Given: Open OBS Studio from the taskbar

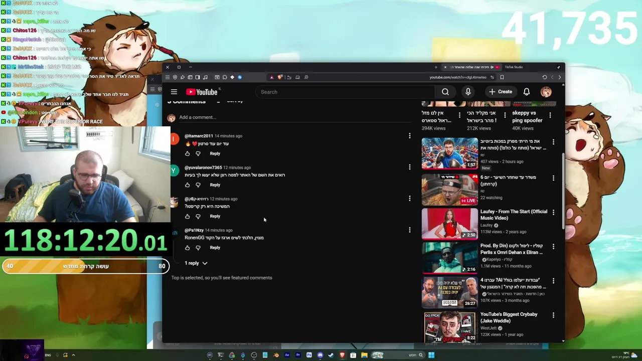Looking at the screenshot, I should [254, 355].
